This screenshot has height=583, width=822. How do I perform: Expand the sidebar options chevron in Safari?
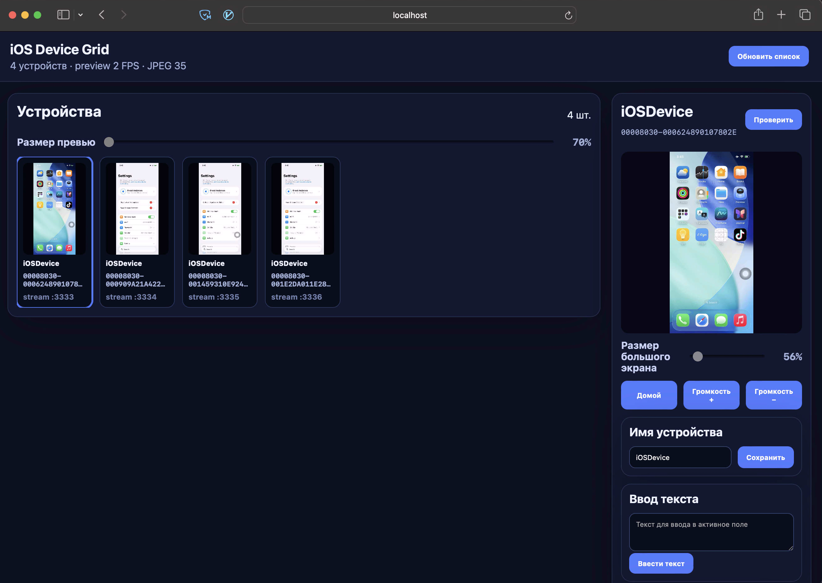pos(81,15)
